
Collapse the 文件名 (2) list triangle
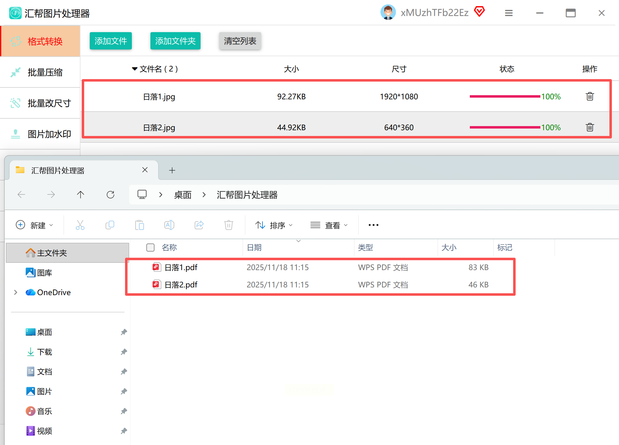point(135,69)
